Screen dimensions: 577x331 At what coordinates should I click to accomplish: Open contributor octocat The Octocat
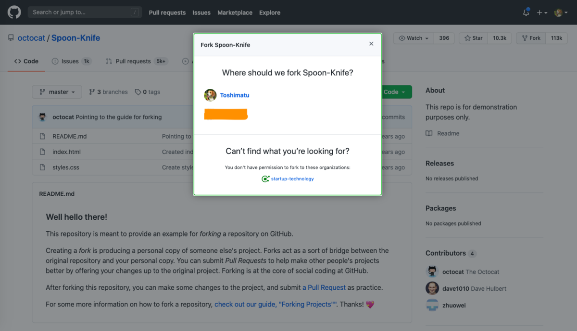471,272
